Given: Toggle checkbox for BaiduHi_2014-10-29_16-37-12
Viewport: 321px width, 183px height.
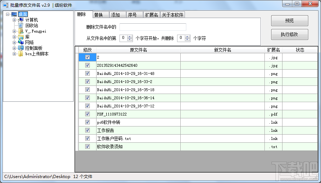Looking at the screenshot, I should 87,106.
